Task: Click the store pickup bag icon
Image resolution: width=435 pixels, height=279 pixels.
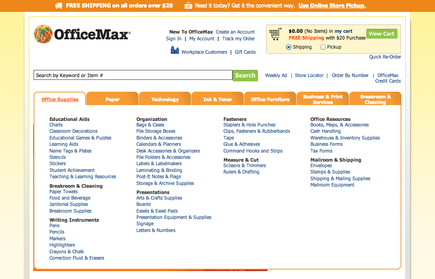Action: point(189,6)
